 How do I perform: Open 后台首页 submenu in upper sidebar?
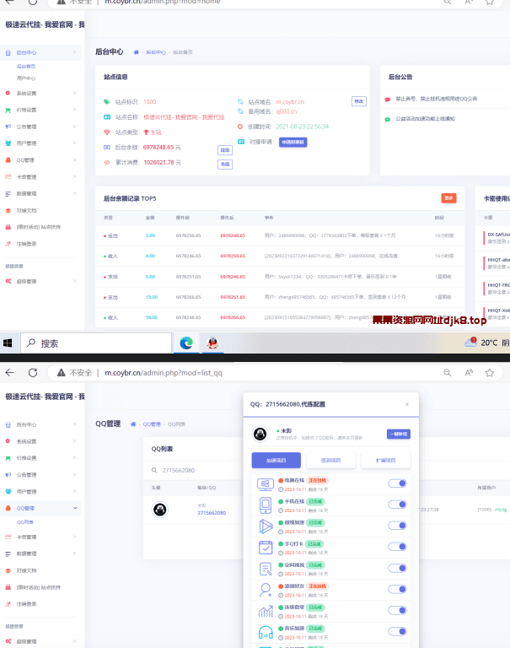(x=26, y=66)
